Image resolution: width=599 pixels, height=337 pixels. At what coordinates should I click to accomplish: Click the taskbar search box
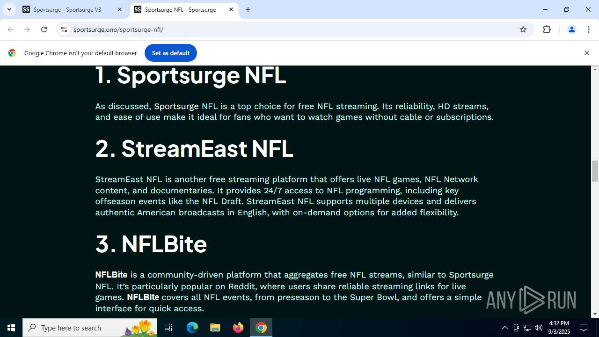(x=90, y=328)
